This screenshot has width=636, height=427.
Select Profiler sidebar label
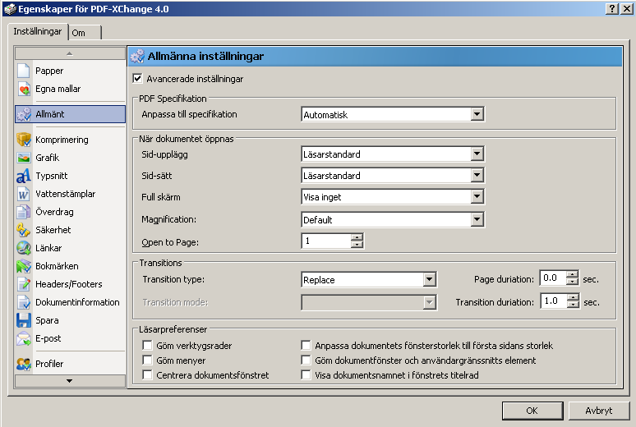49,364
